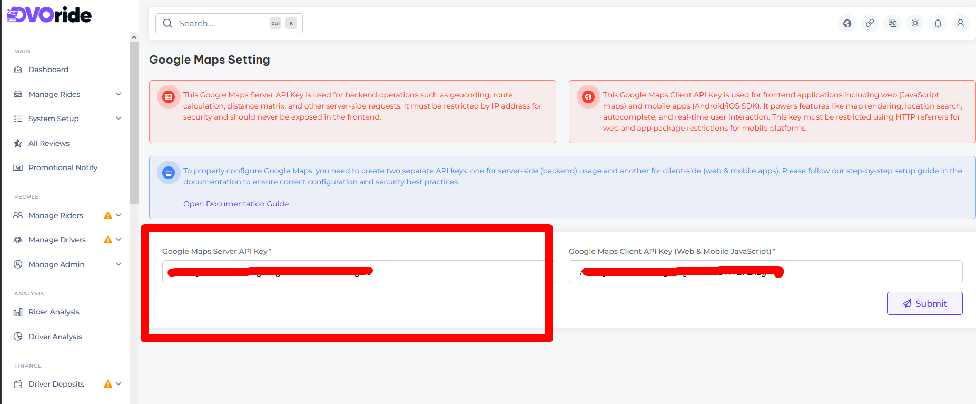
Task: Open notifications bell icon
Action: pos(938,23)
